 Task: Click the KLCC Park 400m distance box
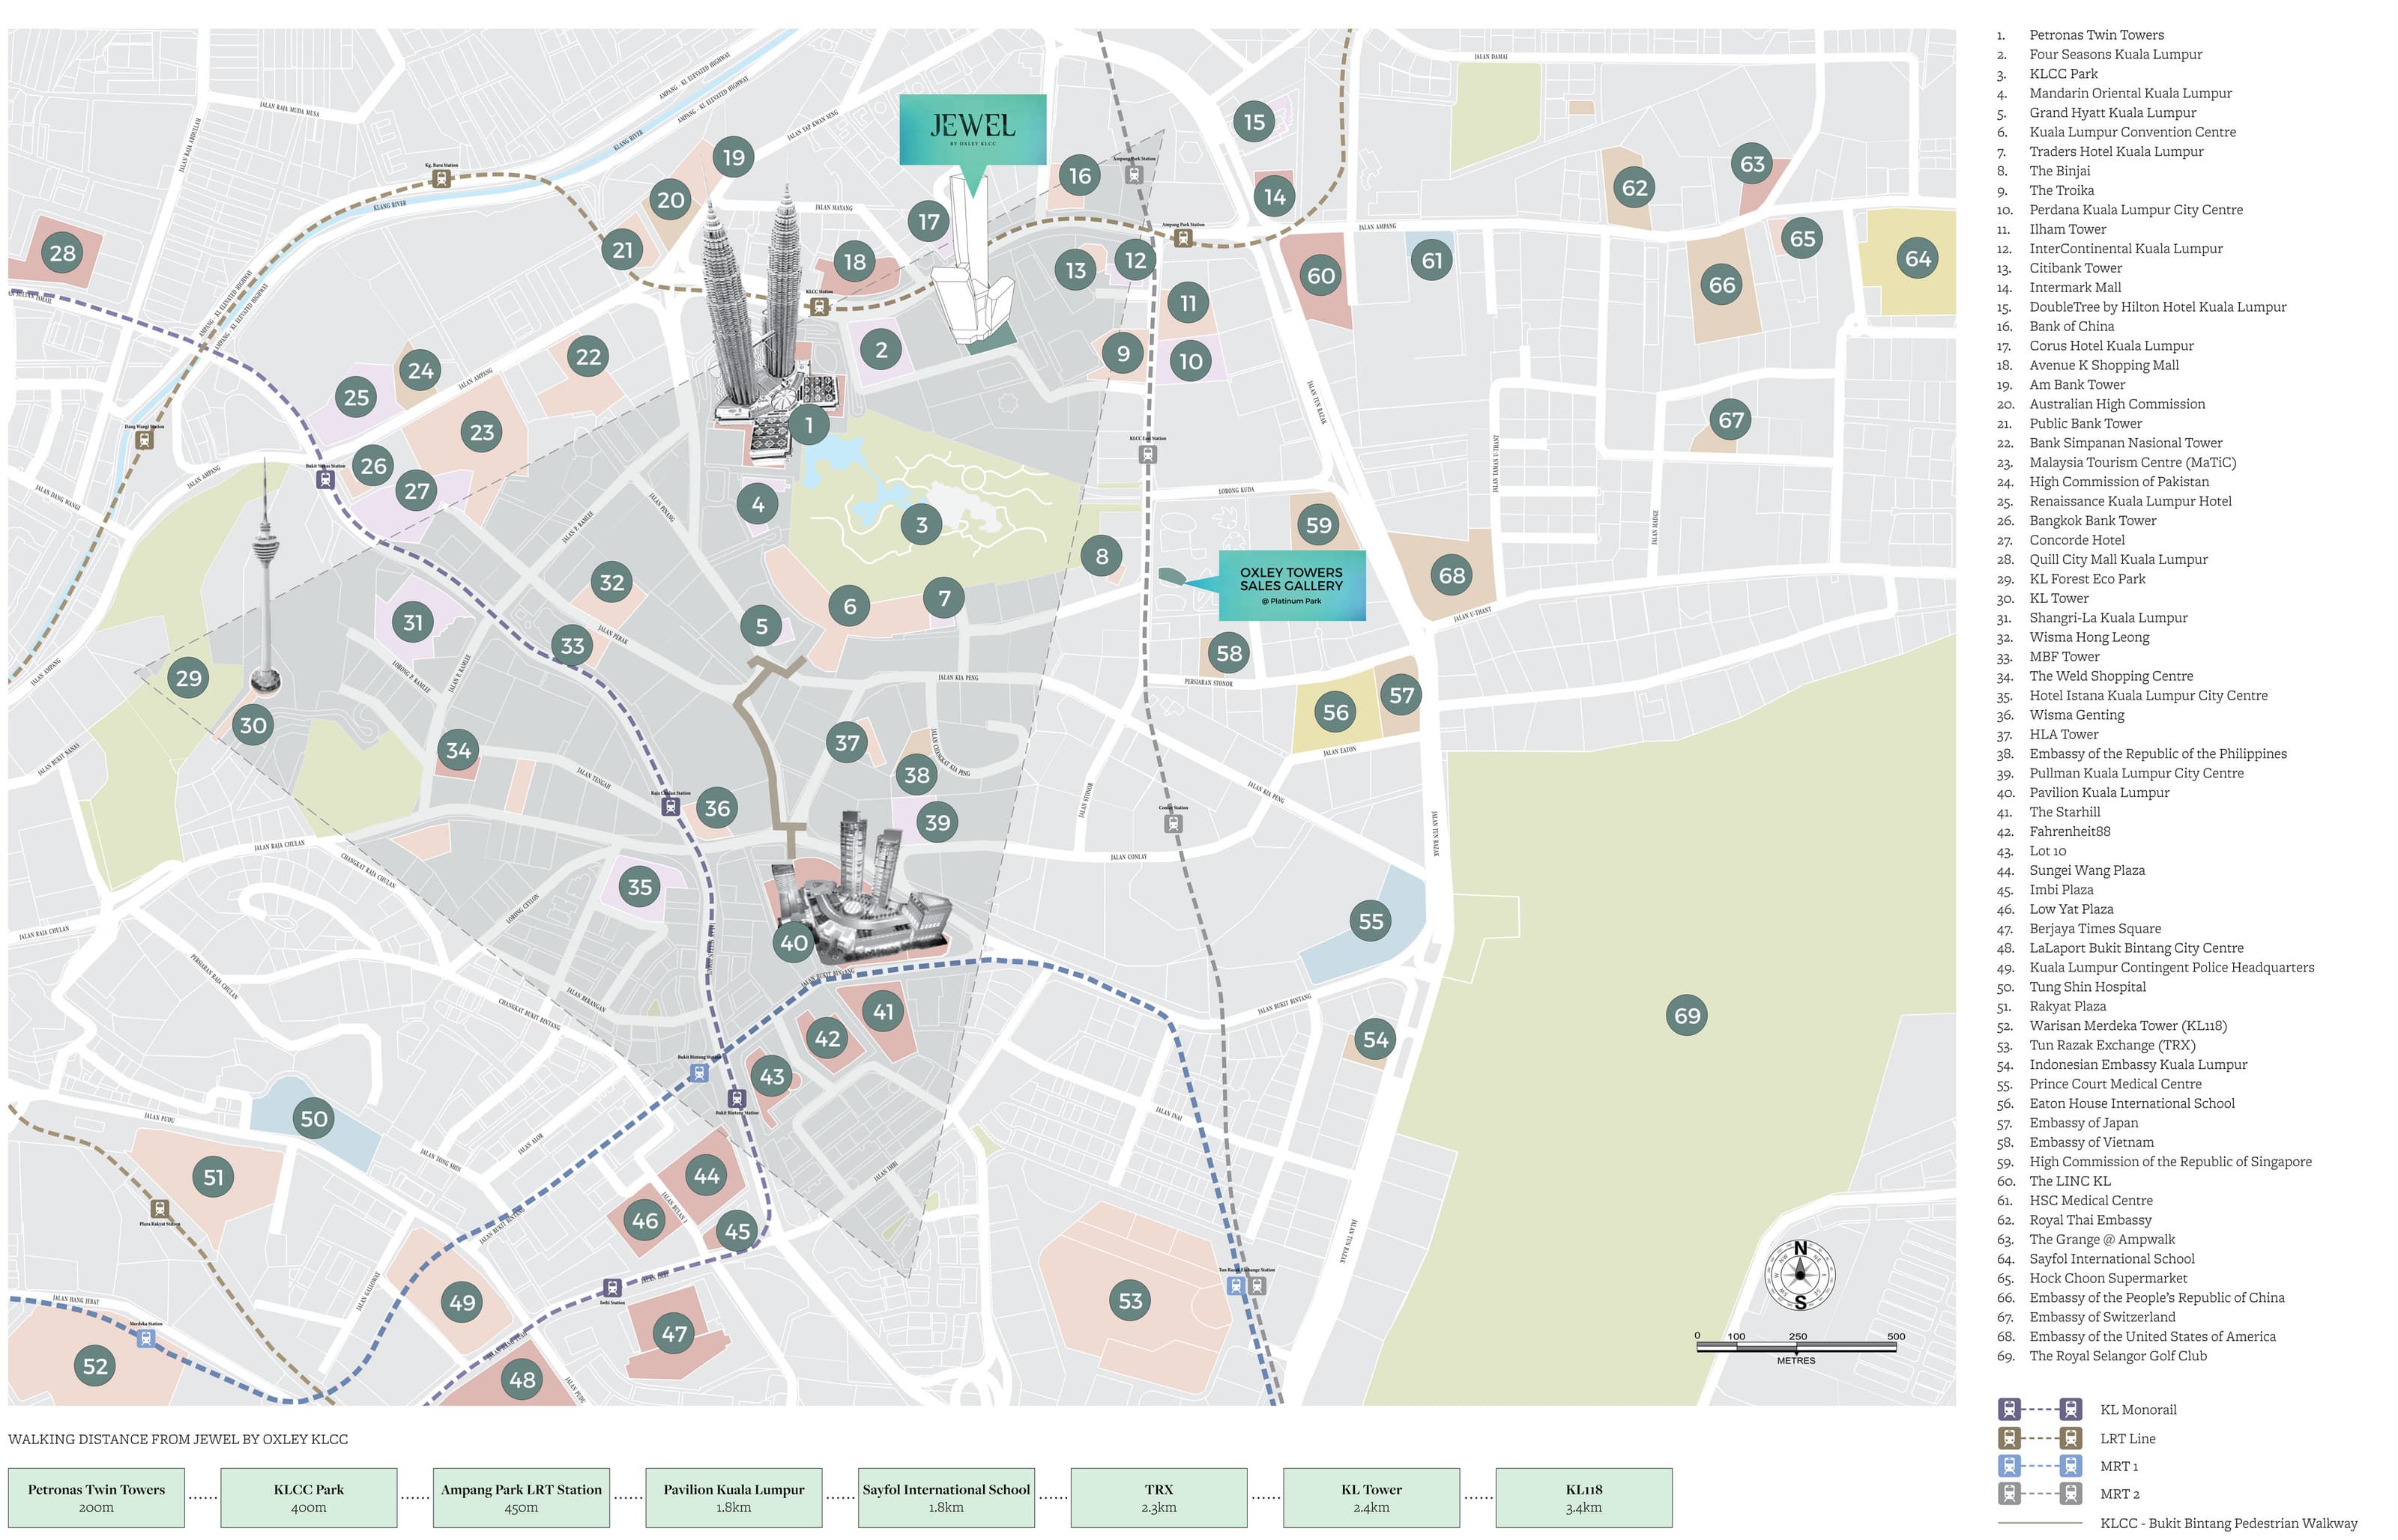coord(308,1497)
